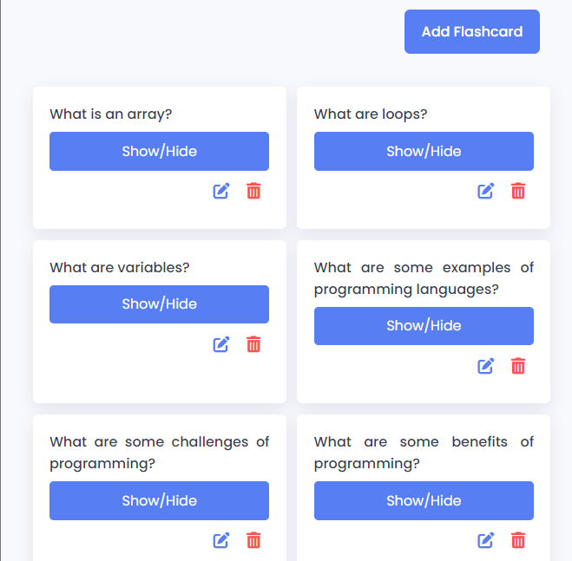Edit the 'What are variables?' flashcard
Viewport: 572px width, 561px height.
coord(221,344)
